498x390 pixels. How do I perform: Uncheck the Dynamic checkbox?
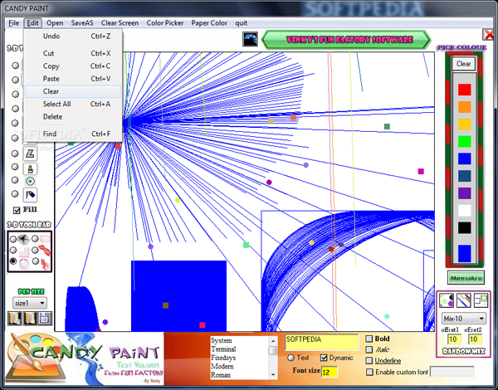(324, 358)
